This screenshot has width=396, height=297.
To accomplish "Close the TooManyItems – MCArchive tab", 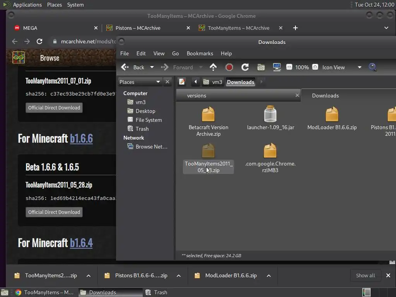I will 281,28.
